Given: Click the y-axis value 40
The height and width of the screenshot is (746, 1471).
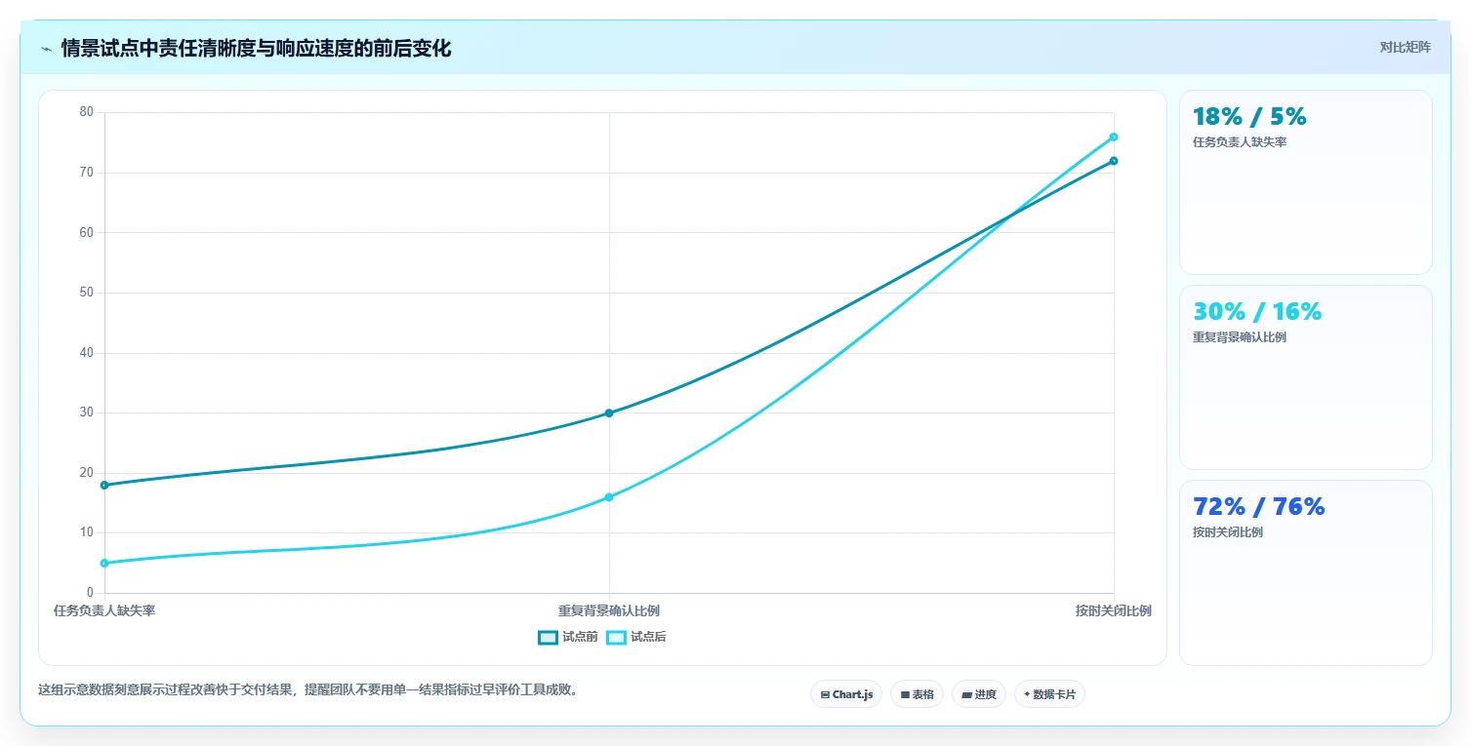Looking at the screenshot, I should 87,353.
